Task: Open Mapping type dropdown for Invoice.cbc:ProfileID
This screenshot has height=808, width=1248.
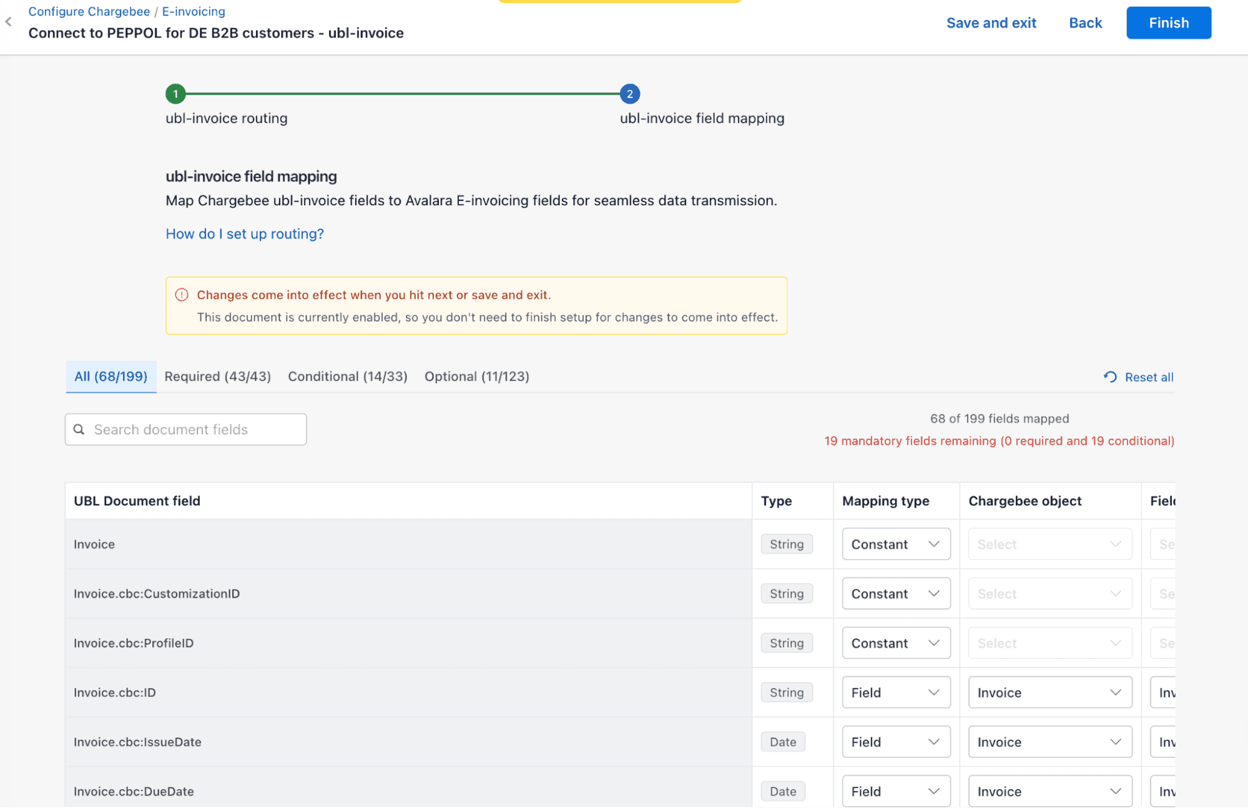Action: pyautogui.click(x=895, y=643)
